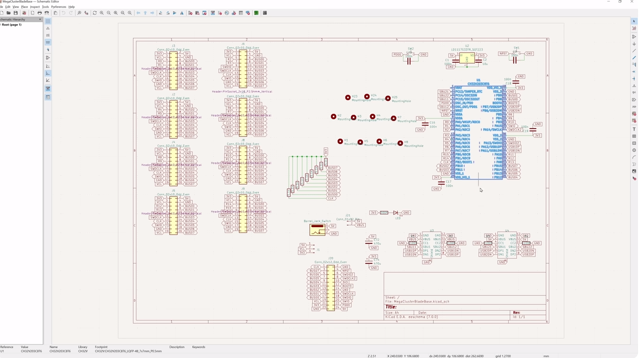Click the Print icon in toolbar

click(x=40, y=13)
